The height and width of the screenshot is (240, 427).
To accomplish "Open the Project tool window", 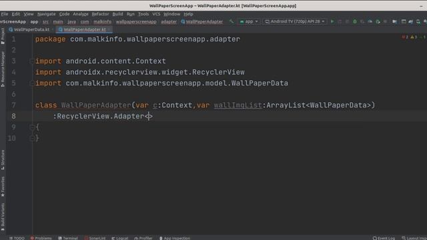I will (x=3, y=36).
